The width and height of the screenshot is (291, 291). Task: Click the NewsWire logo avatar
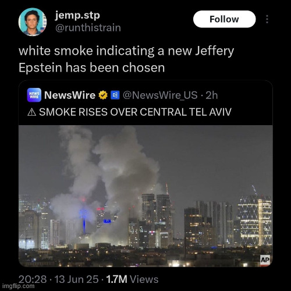(34, 95)
